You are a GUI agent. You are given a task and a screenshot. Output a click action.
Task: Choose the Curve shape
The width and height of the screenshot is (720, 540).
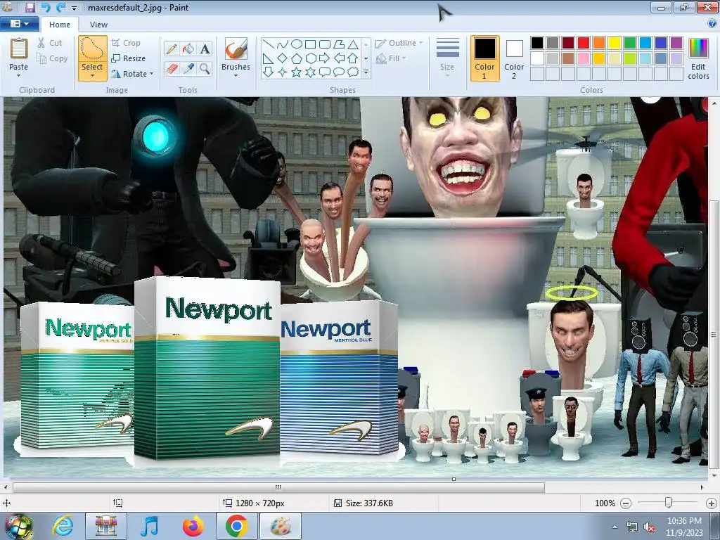pos(283,44)
